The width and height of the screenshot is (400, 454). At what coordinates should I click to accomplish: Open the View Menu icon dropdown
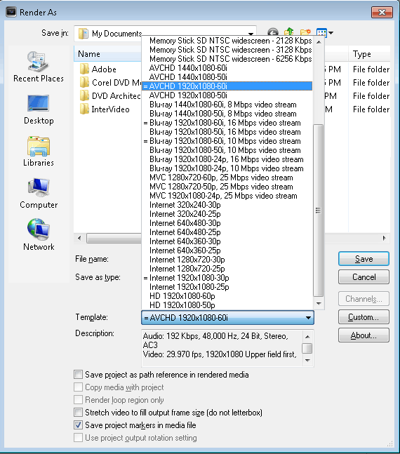(325, 33)
